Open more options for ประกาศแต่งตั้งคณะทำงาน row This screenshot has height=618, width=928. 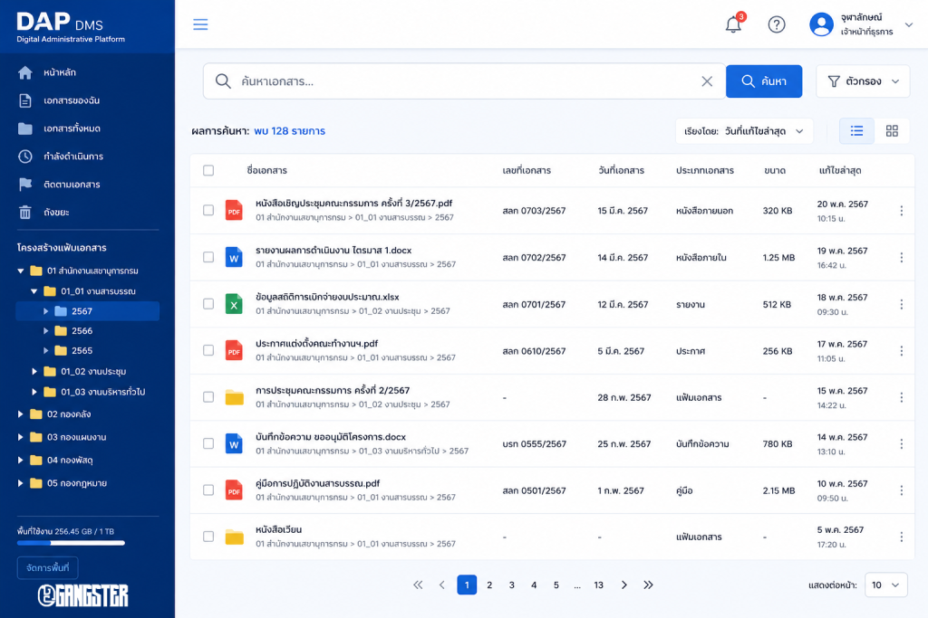tap(901, 351)
